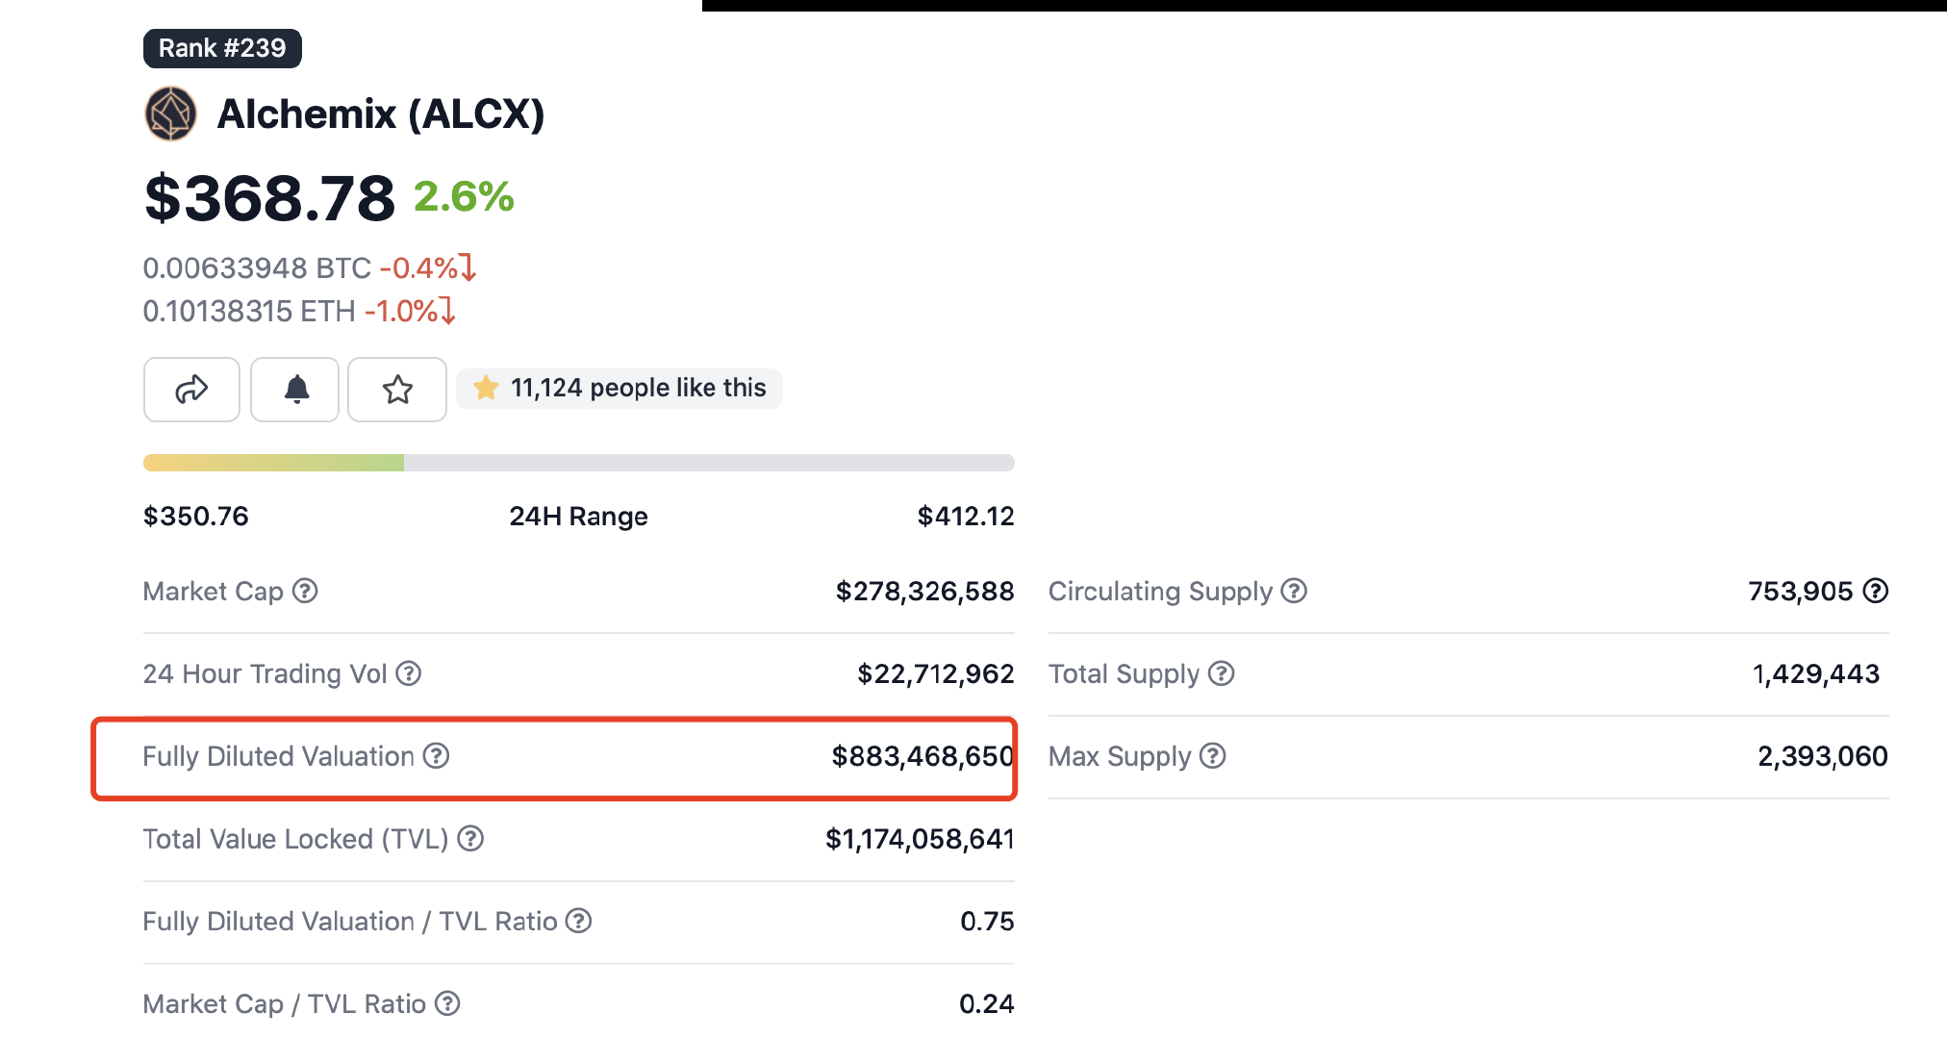Click Market Cap / TVL Ratio info icon

point(447,1003)
